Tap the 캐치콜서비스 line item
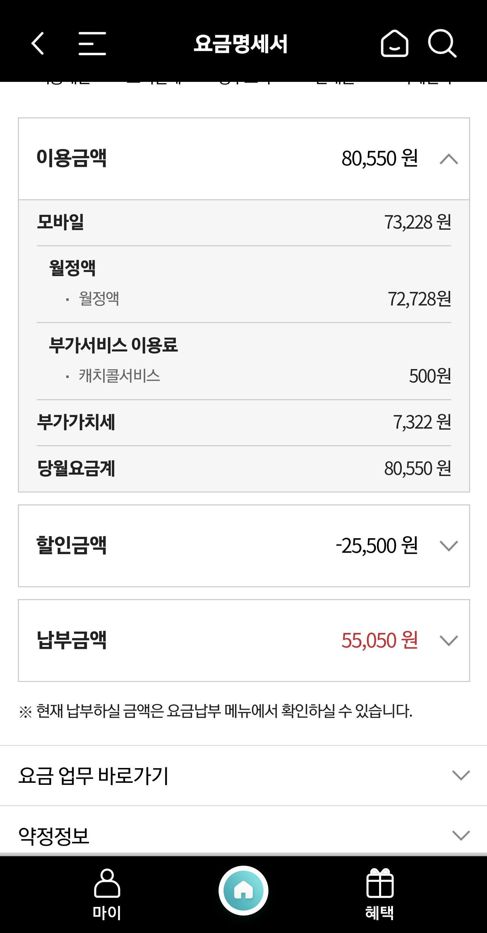This screenshot has height=933, width=487. pos(119,376)
